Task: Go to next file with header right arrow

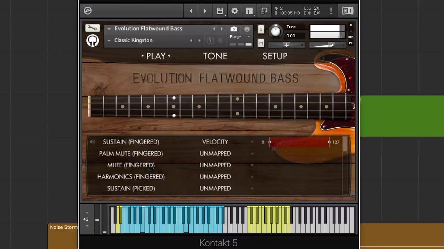Action: (x=205, y=11)
